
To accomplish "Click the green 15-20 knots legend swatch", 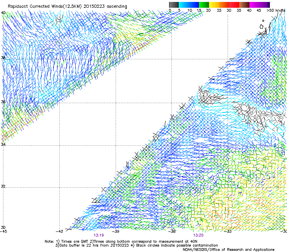I will (204, 5).
